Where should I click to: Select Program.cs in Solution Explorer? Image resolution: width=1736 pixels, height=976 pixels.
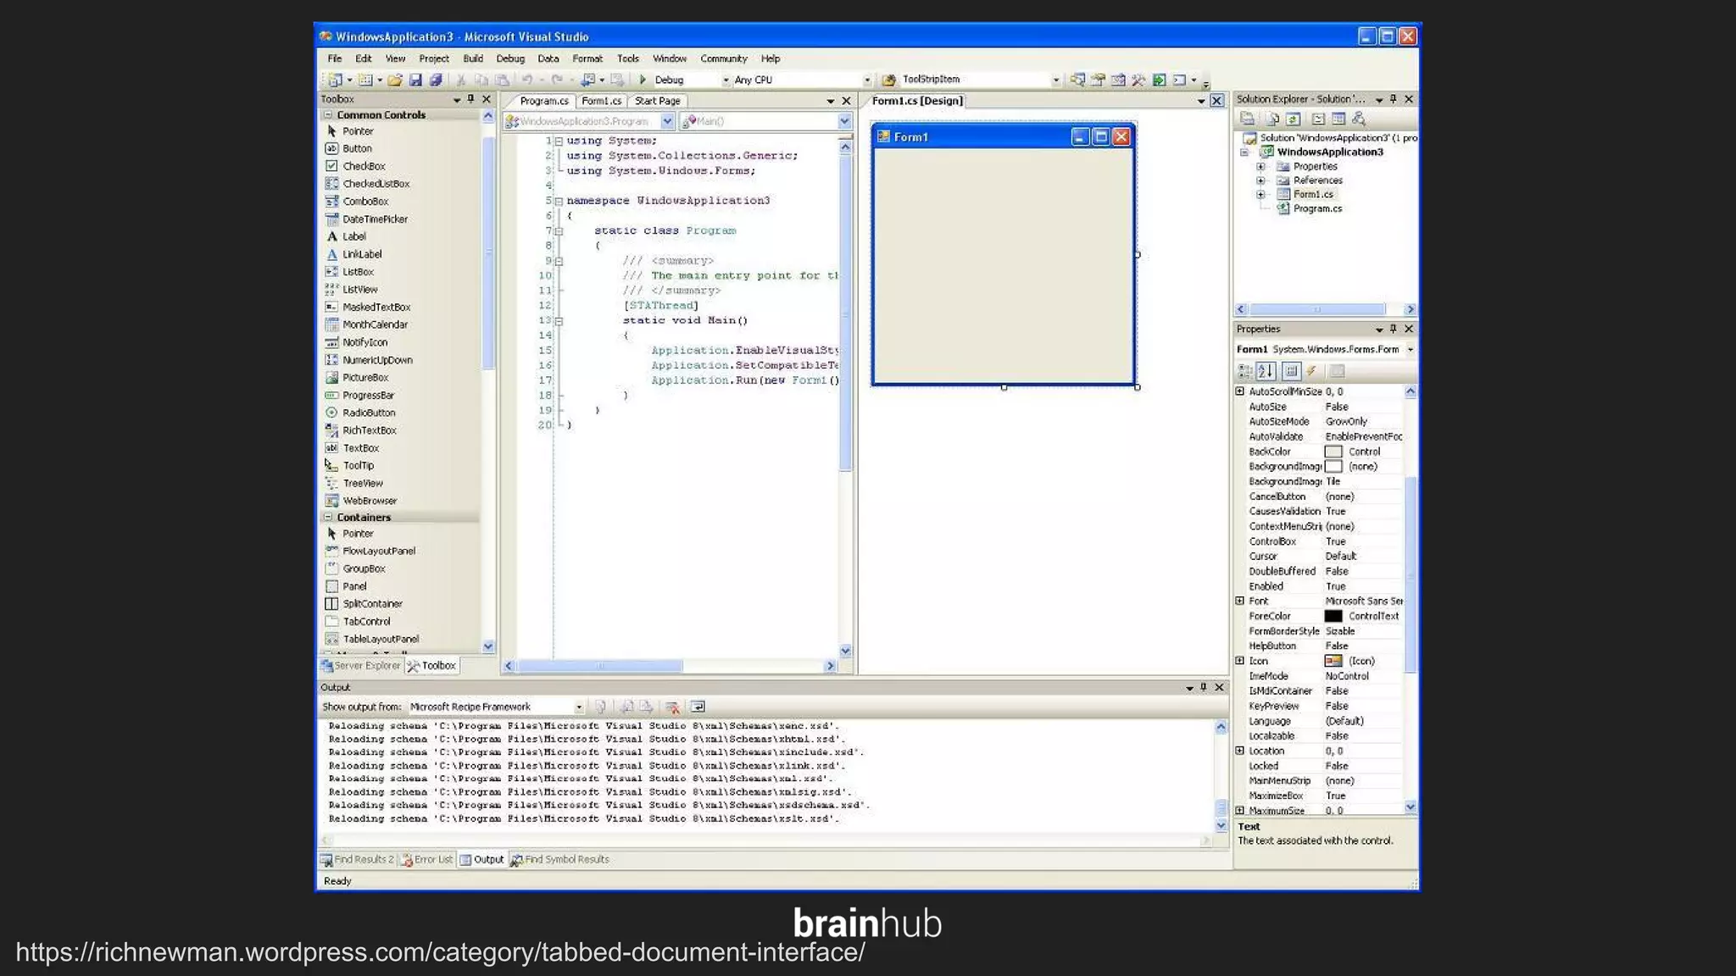(x=1316, y=208)
